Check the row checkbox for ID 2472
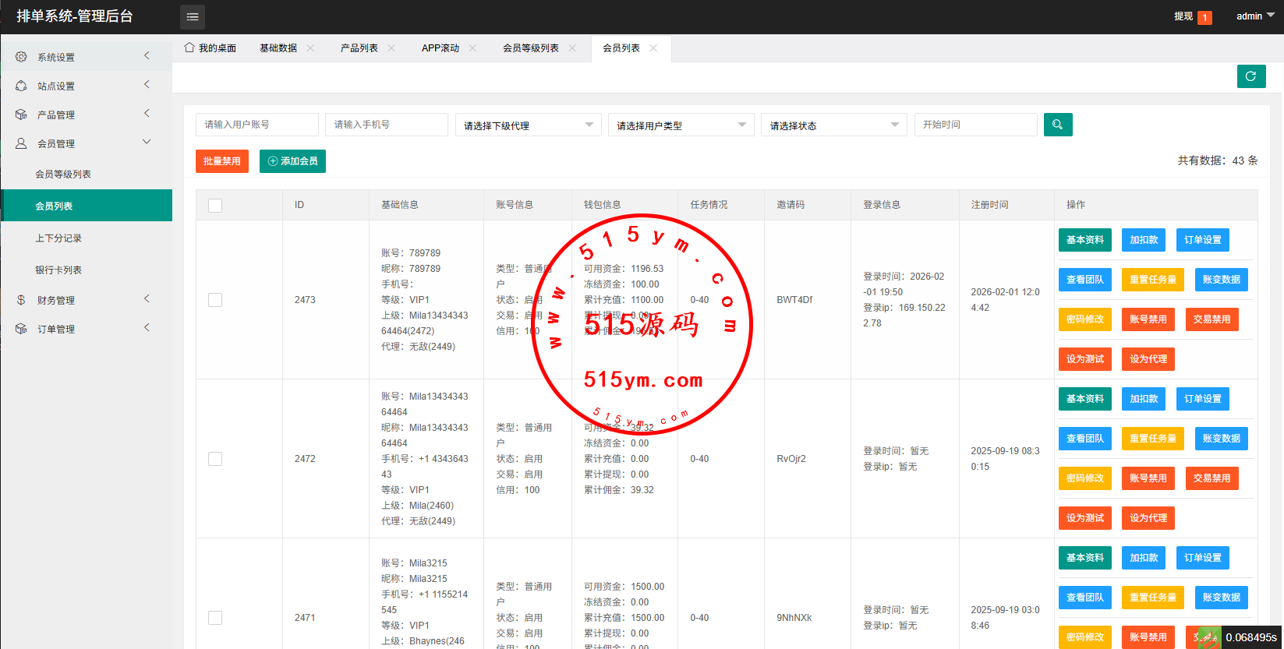Viewport: 1284px width, 649px height. point(215,459)
